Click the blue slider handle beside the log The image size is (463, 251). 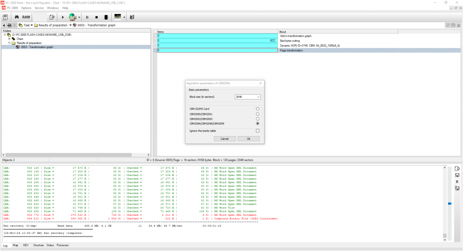pyautogui.click(x=449, y=204)
